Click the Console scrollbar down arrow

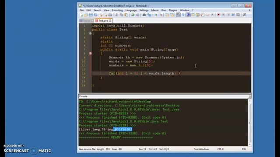click(249, 144)
